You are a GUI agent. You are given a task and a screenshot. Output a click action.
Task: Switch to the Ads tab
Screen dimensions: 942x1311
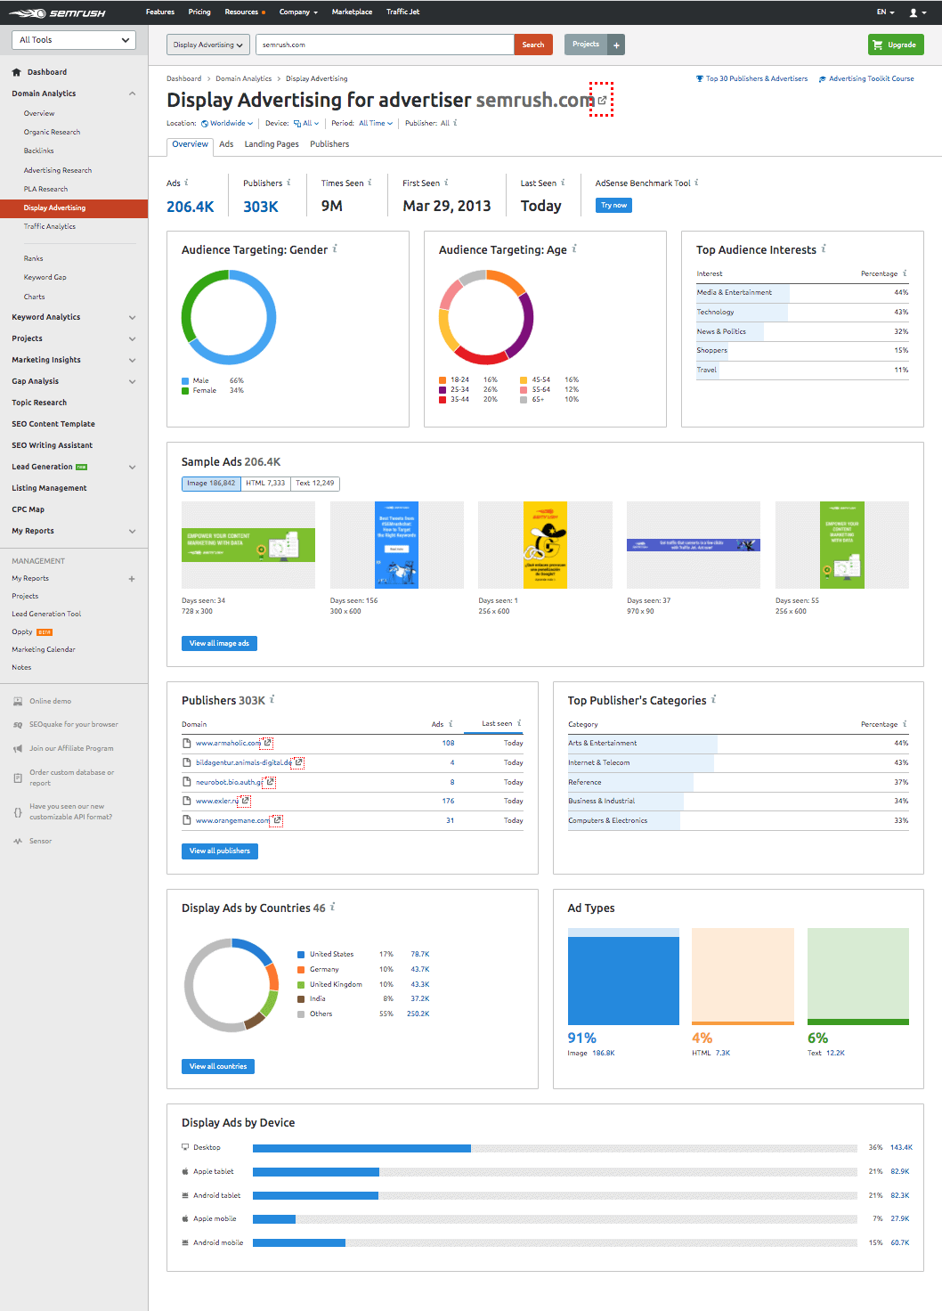tap(226, 144)
